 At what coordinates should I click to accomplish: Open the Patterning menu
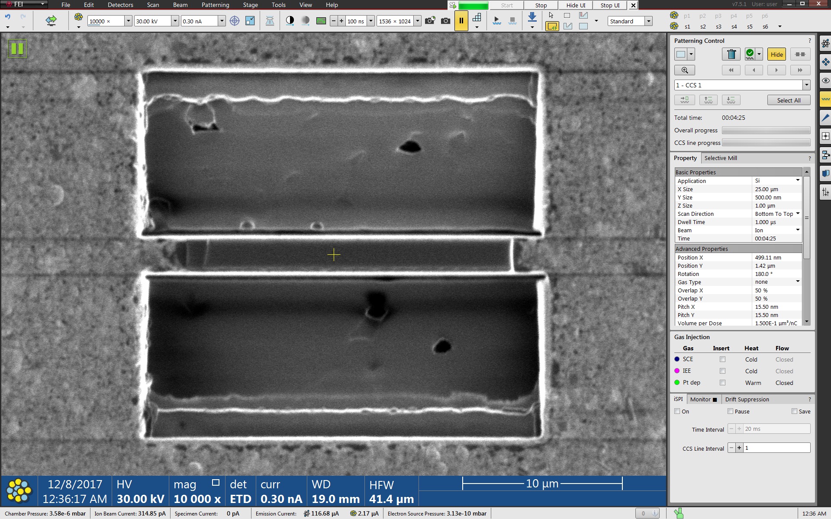click(215, 5)
